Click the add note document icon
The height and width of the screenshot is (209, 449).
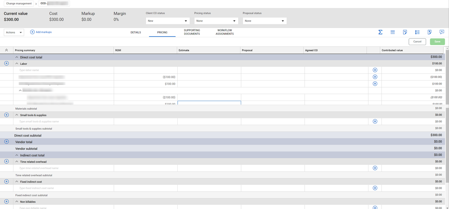tap(405, 32)
